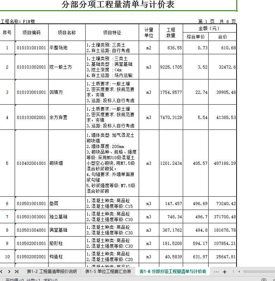The height and width of the screenshot is (281, 275).
Task: Select total price cell 371700.48
Action: click(x=222, y=217)
